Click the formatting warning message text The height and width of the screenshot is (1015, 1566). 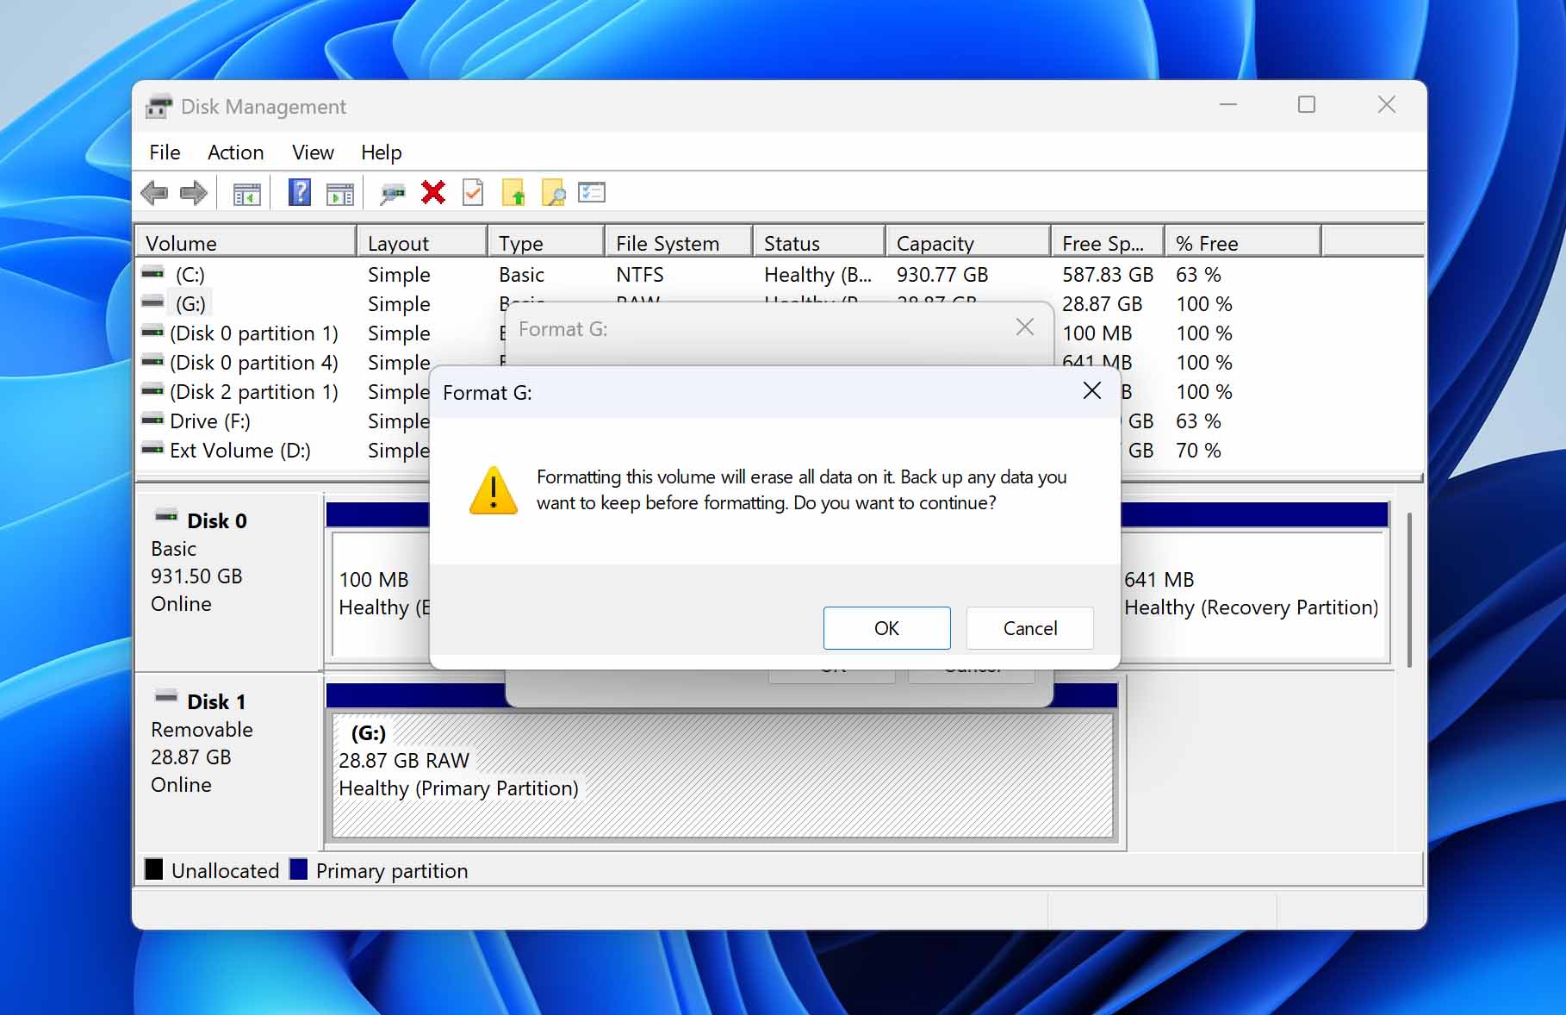[801, 489]
